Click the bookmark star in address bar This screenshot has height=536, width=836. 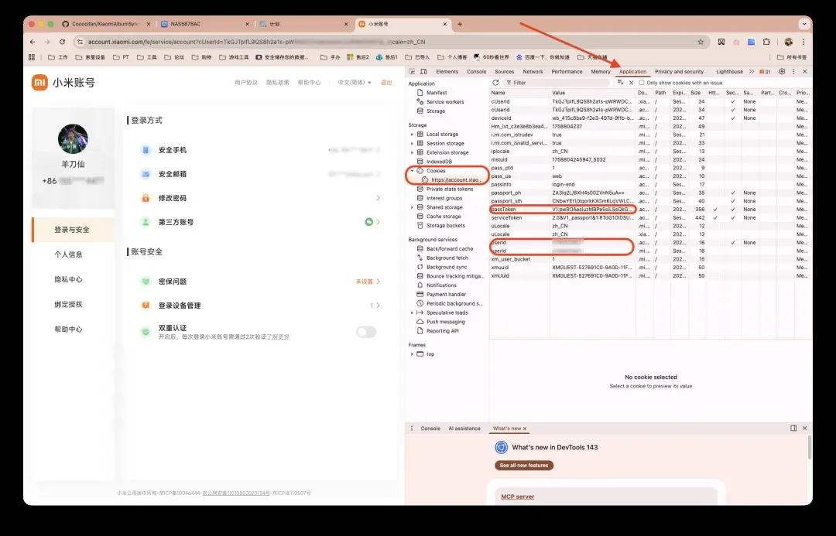(x=701, y=42)
